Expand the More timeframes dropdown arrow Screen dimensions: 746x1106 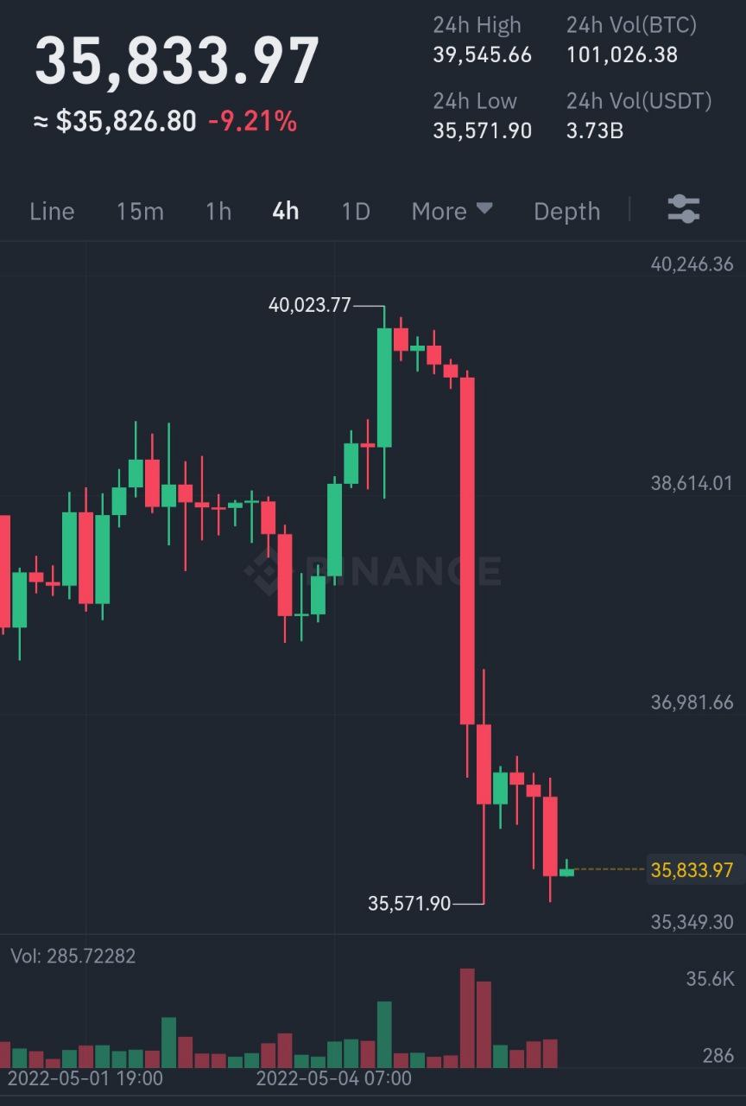pos(484,209)
